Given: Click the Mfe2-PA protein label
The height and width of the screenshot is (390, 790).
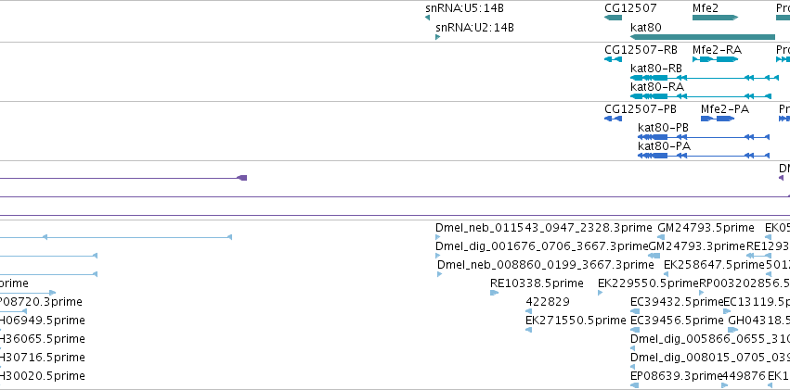Looking at the screenshot, I should 725,109.
